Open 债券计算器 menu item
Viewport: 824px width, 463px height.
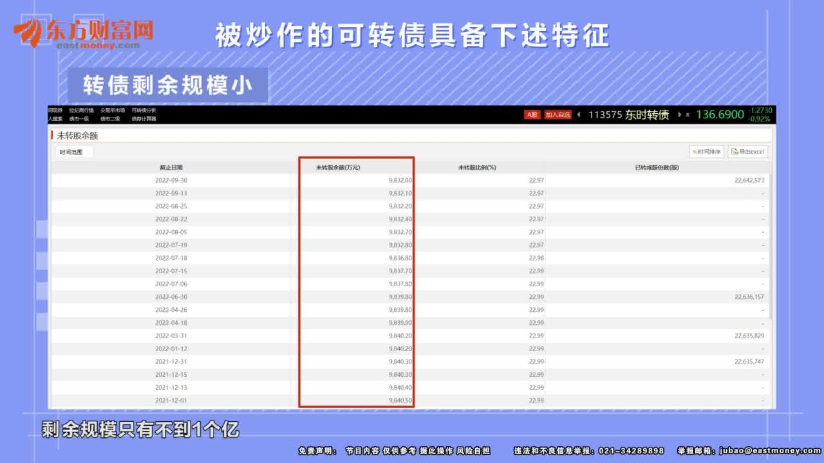tap(144, 118)
